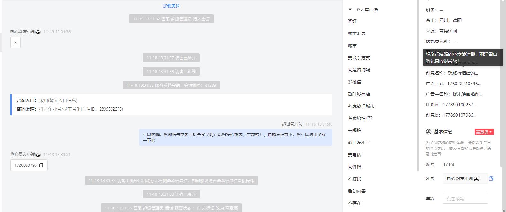Click the visitor name 热心网友小谢 at 13:31:51

pyautogui.click(x=25, y=154)
